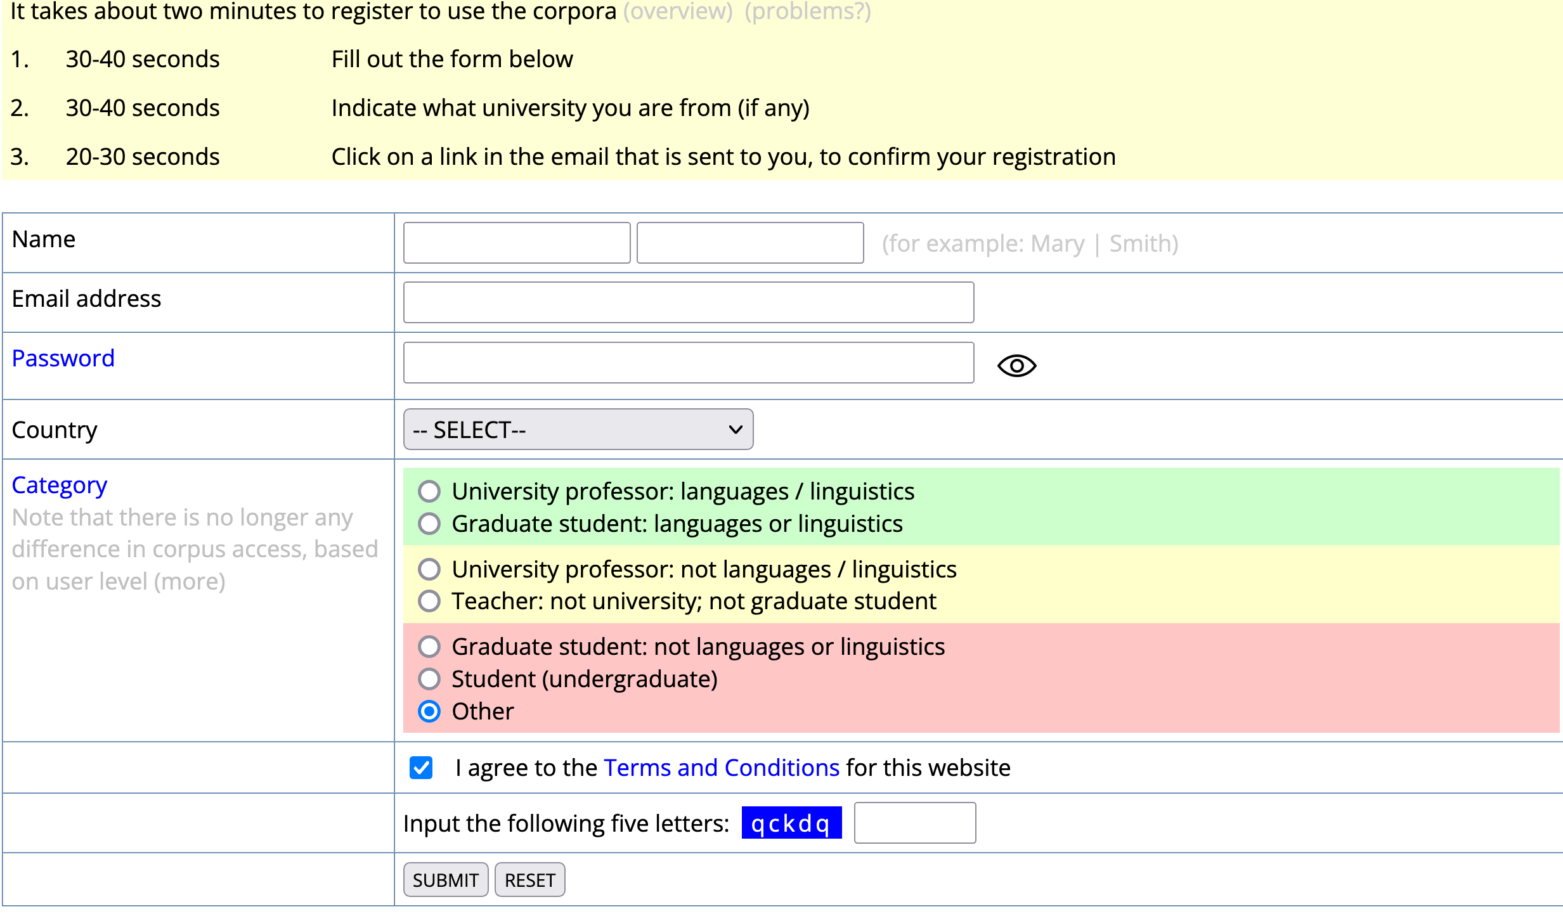Show password with the eye icon
The width and height of the screenshot is (1563, 916).
click(1016, 366)
